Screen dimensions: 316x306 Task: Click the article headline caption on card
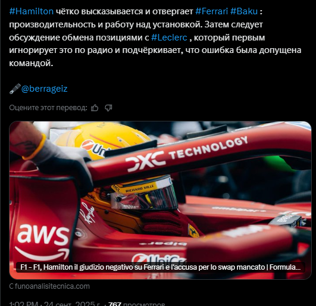(x=161, y=267)
